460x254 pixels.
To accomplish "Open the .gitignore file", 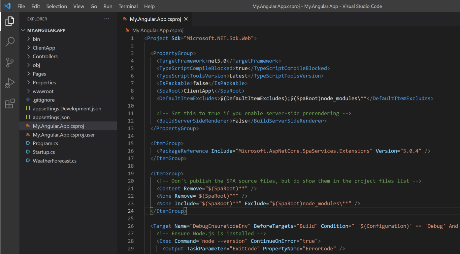I will 44,100.
